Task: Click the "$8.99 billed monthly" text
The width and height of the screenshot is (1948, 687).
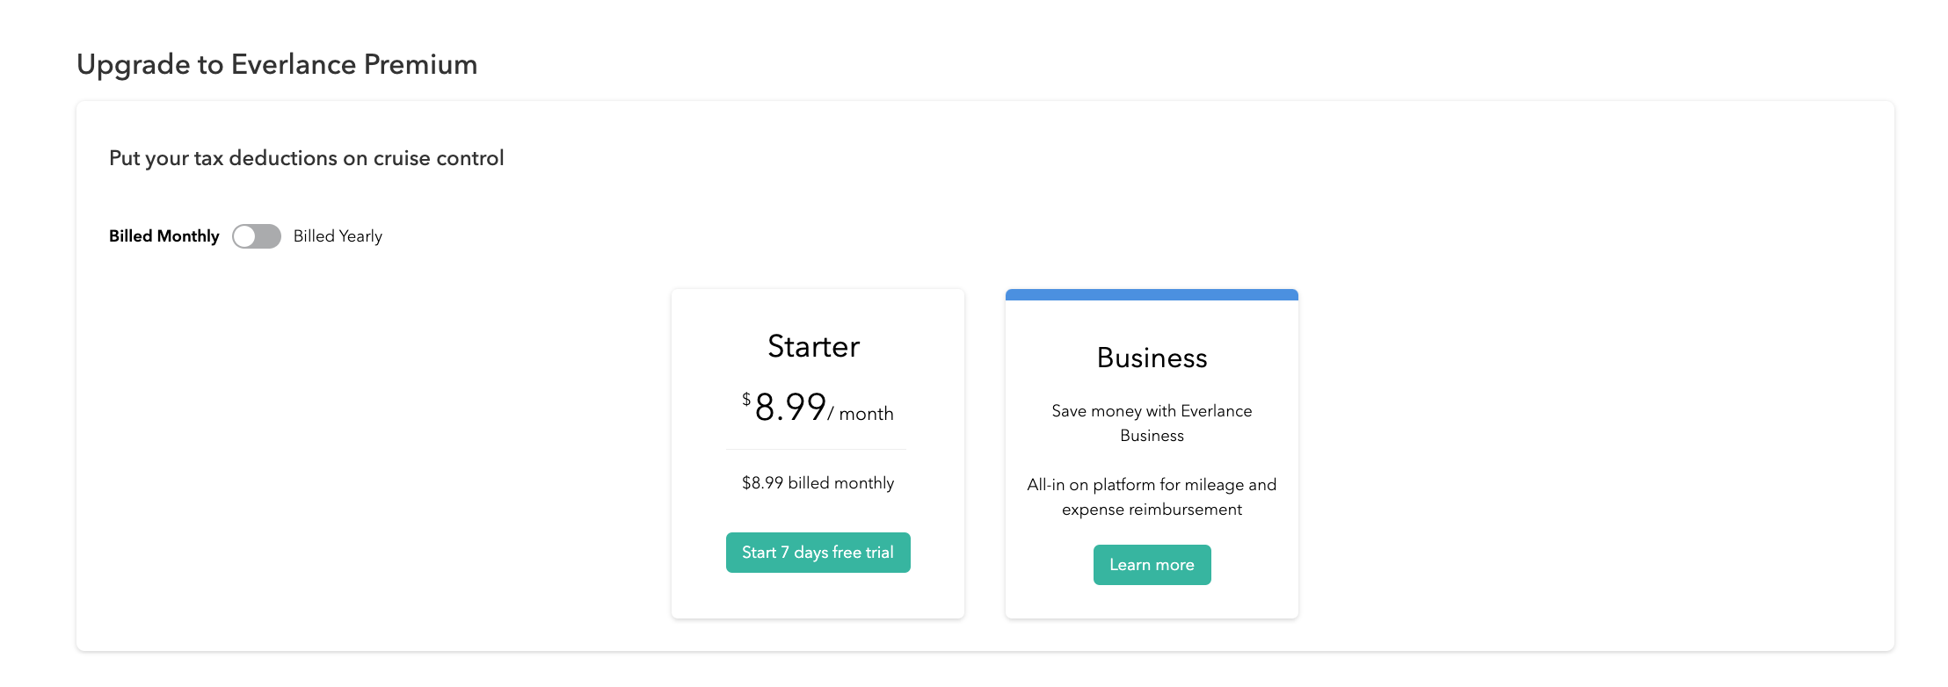Action: point(818,483)
